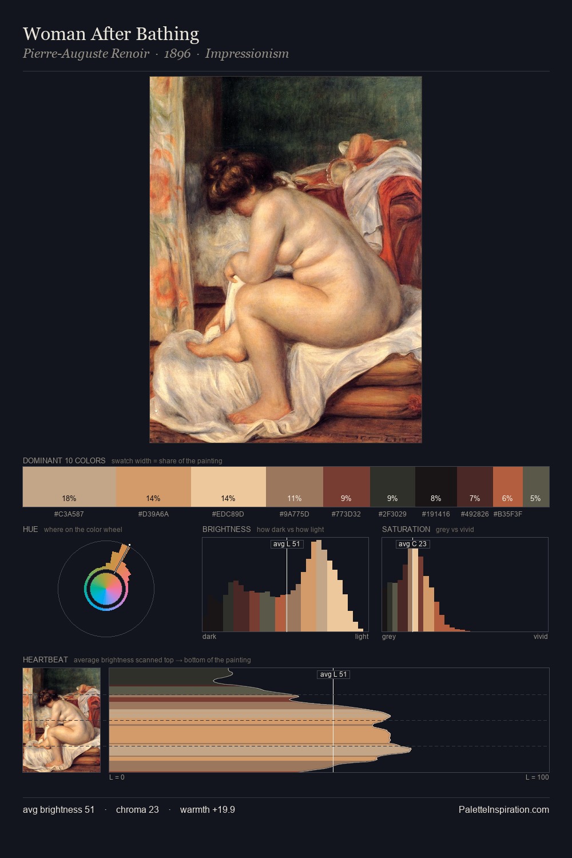572x858 pixels.
Task: Click the hex code #EDC89D label
Action: tap(228, 514)
